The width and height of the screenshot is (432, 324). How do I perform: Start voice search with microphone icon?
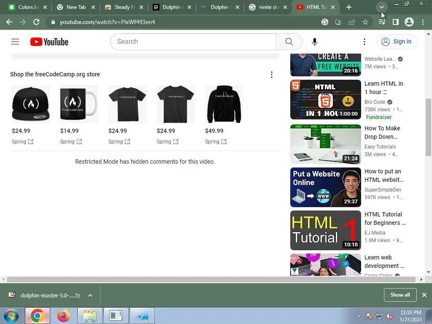tap(315, 42)
